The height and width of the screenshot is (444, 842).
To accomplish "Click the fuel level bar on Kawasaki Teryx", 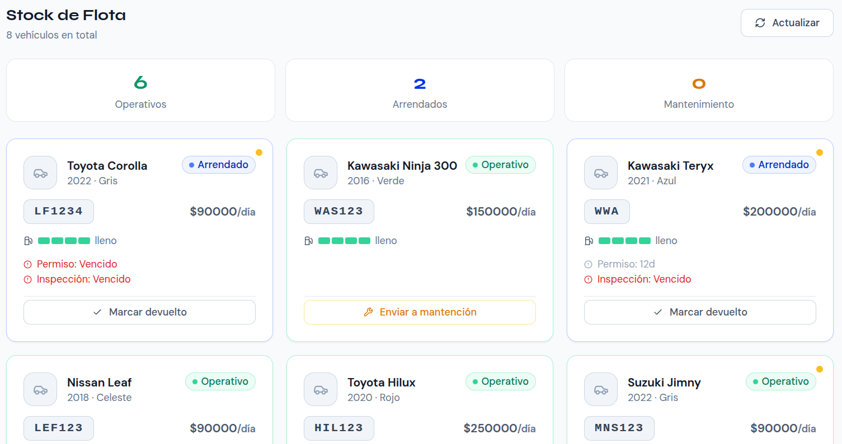I will (625, 241).
